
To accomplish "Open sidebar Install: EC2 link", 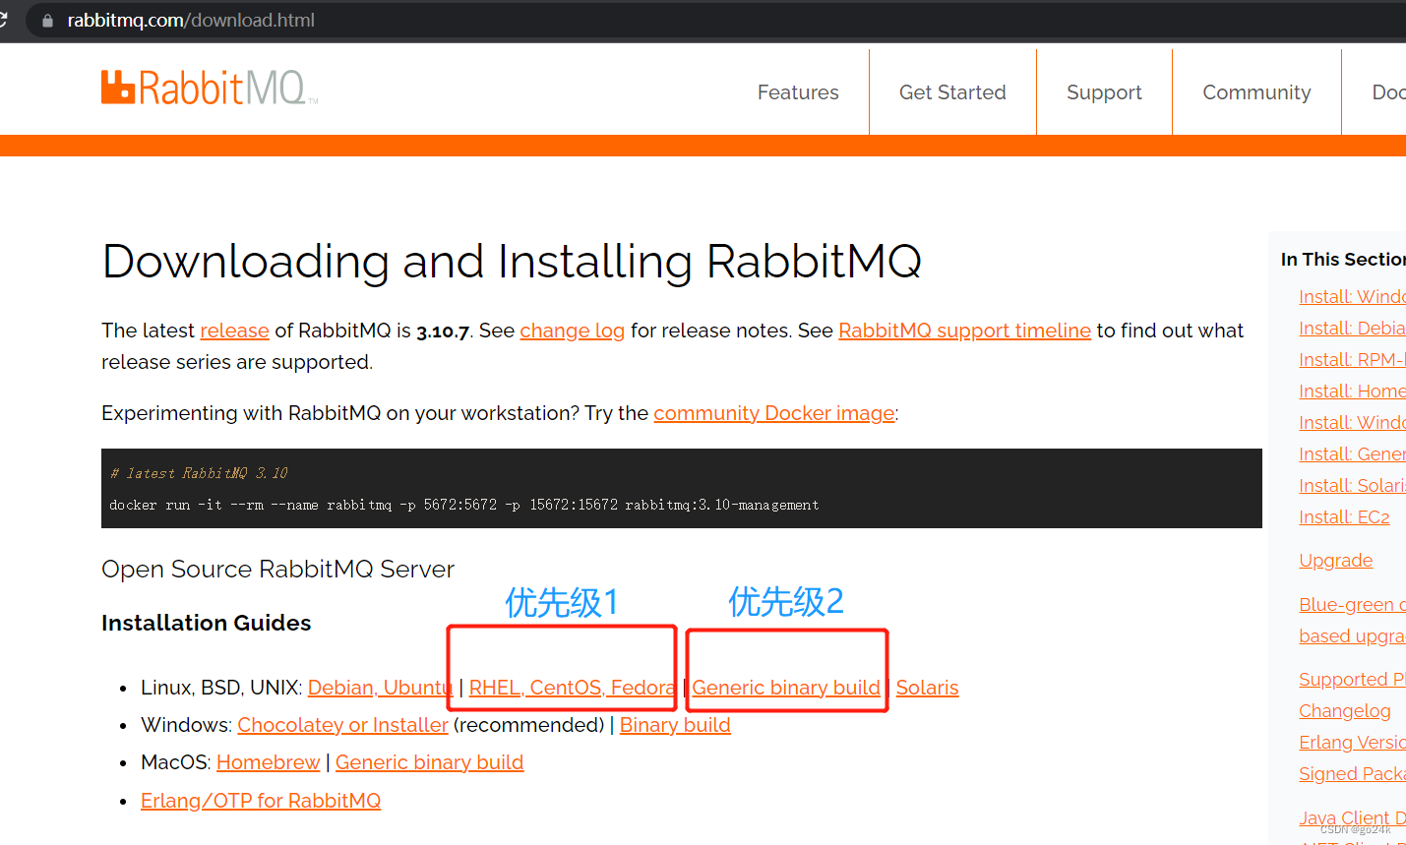I will [1344, 517].
